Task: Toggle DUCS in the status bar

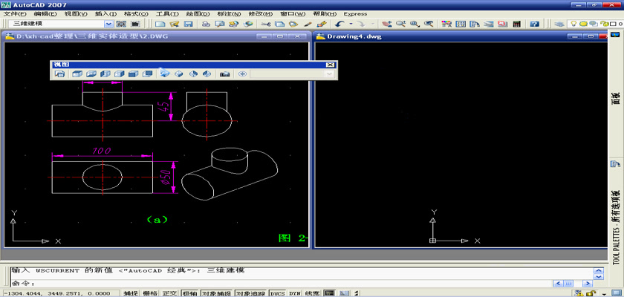Action: 277,293
